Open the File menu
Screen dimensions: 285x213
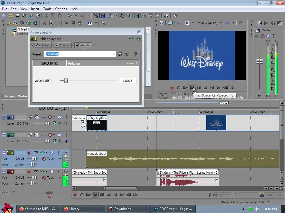click(4, 9)
